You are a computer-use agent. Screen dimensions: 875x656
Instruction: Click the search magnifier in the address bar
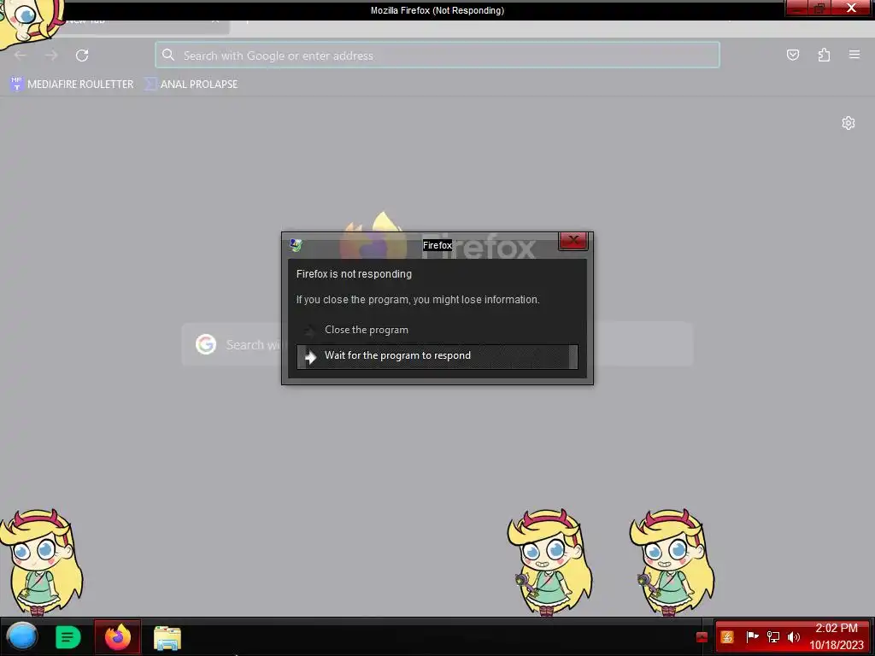pyautogui.click(x=168, y=55)
